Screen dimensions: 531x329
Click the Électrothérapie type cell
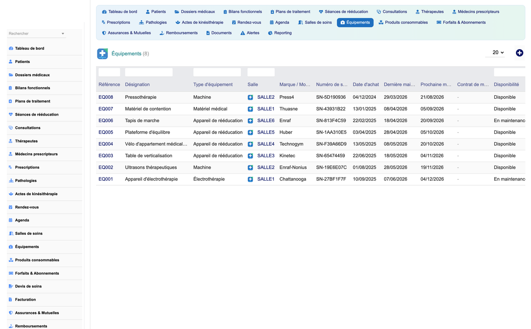(209, 179)
